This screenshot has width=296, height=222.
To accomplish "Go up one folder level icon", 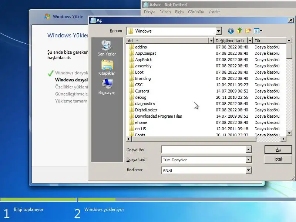I will click(239, 31).
